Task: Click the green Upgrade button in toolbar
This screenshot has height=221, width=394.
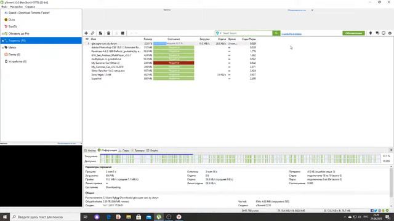Action: coord(353,33)
